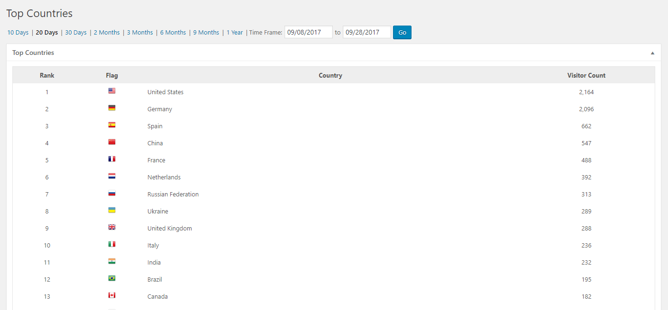
Task: Click the Flag column header
Action: click(112, 75)
